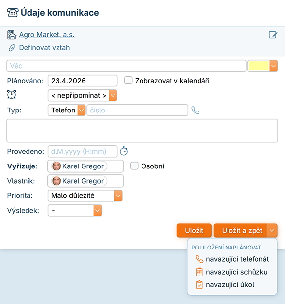Click the Provedeno date field
Screen dimensions: 285x304
coord(83,151)
